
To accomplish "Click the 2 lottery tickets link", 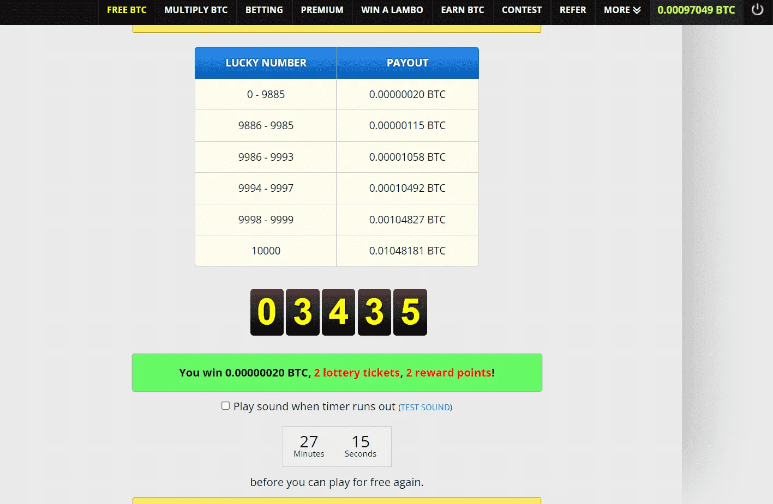I will click(x=357, y=373).
